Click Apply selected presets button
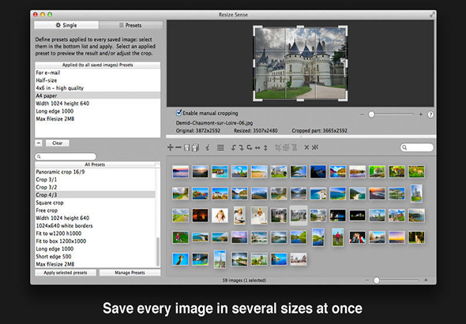 click(66, 273)
